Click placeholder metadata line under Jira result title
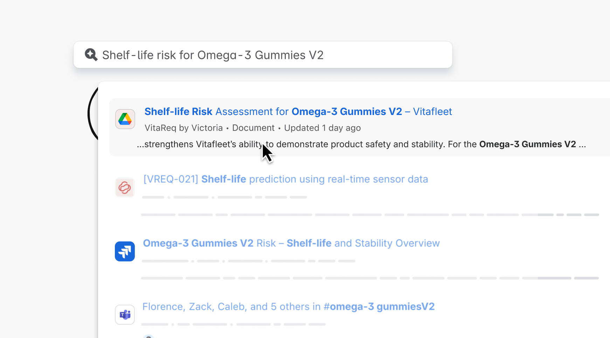 [x=249, y=261]
